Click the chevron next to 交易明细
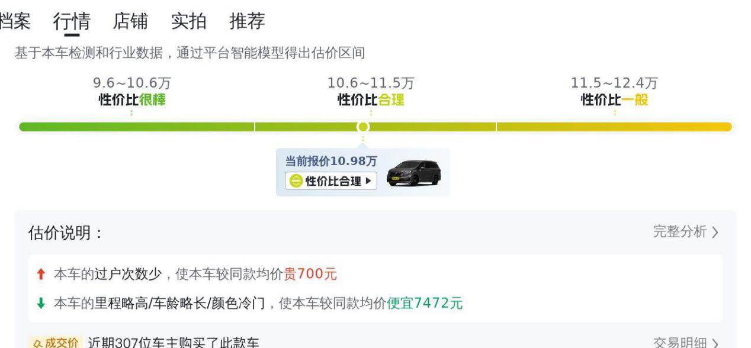 click(x=715, y=343)
